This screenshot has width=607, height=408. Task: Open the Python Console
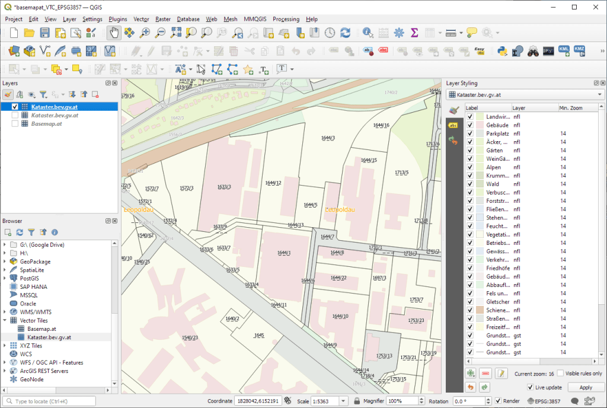tap(502, 52)
